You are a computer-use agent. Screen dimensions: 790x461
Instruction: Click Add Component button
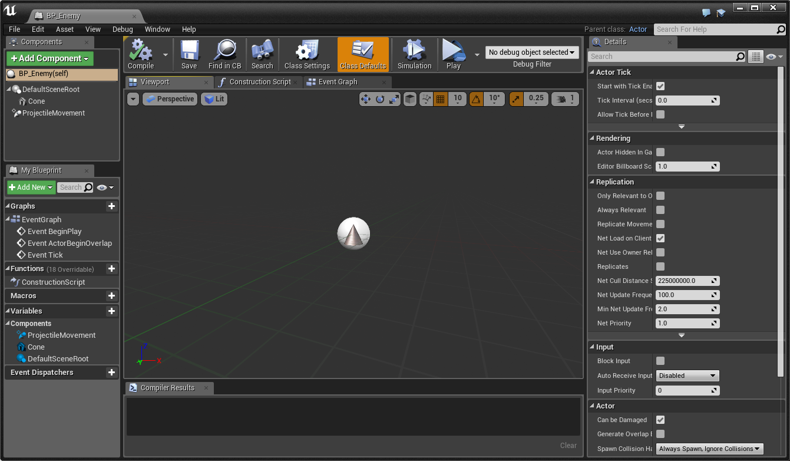(x=50, y=58)
